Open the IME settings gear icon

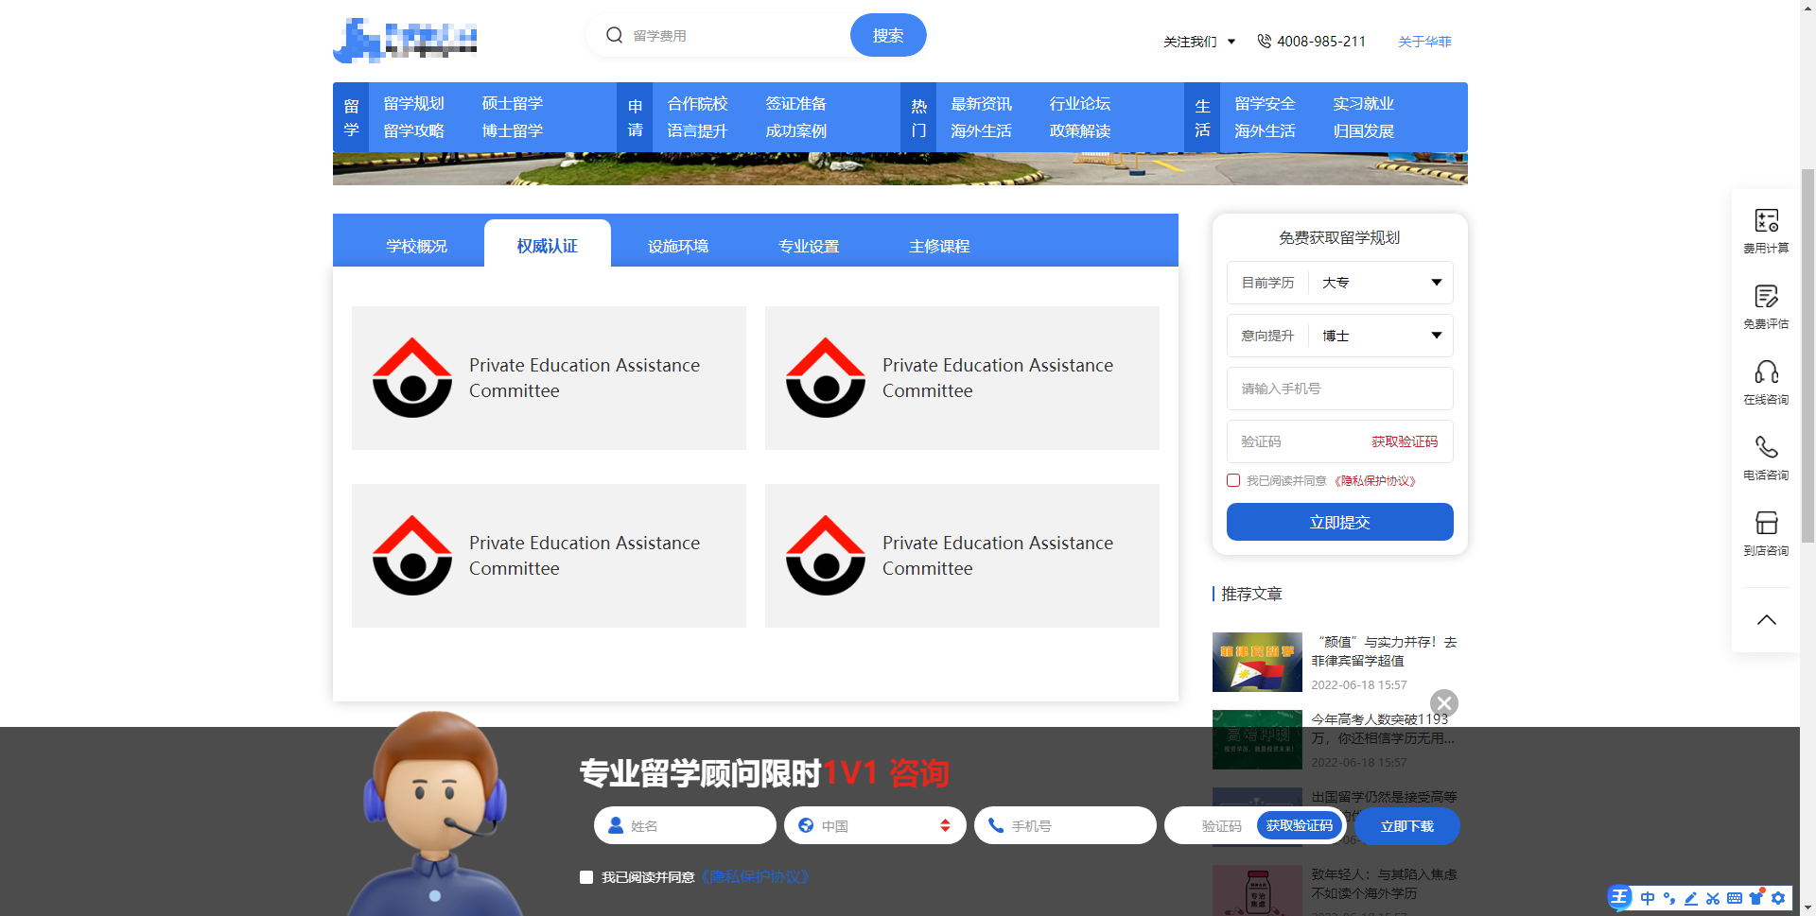1778,898
